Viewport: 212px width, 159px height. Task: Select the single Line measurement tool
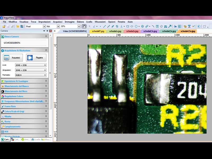coord(104,26)
